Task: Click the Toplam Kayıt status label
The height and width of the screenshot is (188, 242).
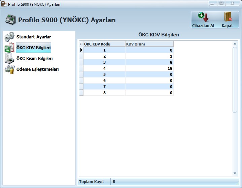Action: 92,182
